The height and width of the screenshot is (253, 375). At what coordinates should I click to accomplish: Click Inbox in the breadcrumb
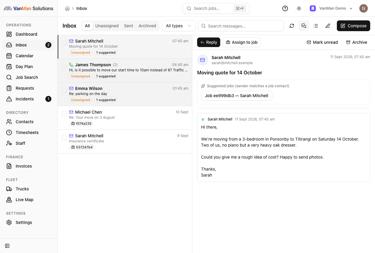pyautogui.click(x=82, y=8)
